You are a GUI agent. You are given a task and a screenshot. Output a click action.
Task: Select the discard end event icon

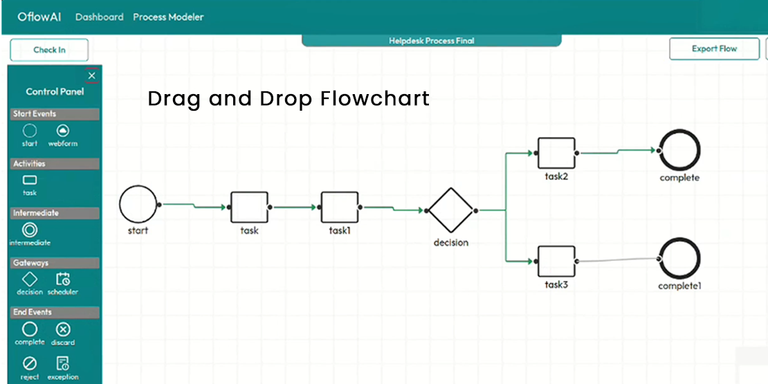[x=63, y=330]
